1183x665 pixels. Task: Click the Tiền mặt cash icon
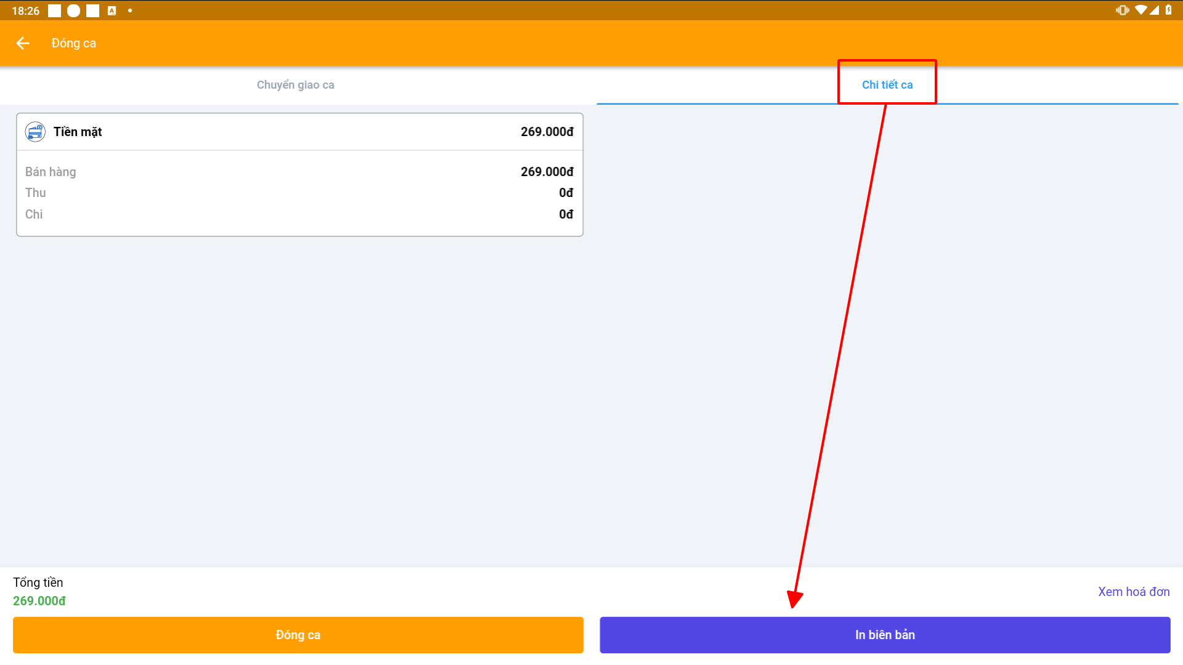pyautogui.click(x=35, y=132)
